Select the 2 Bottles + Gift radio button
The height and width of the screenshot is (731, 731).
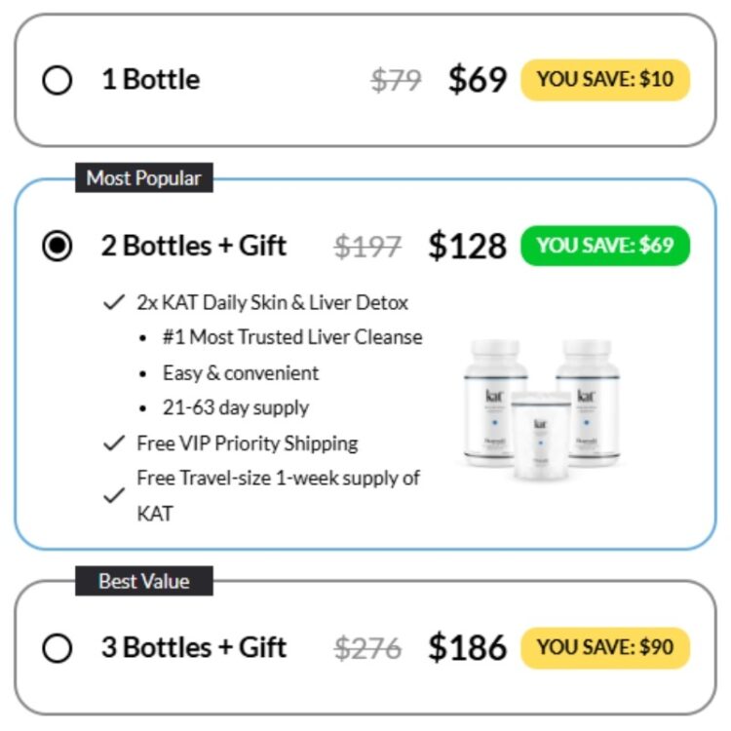tap(57, 246)
